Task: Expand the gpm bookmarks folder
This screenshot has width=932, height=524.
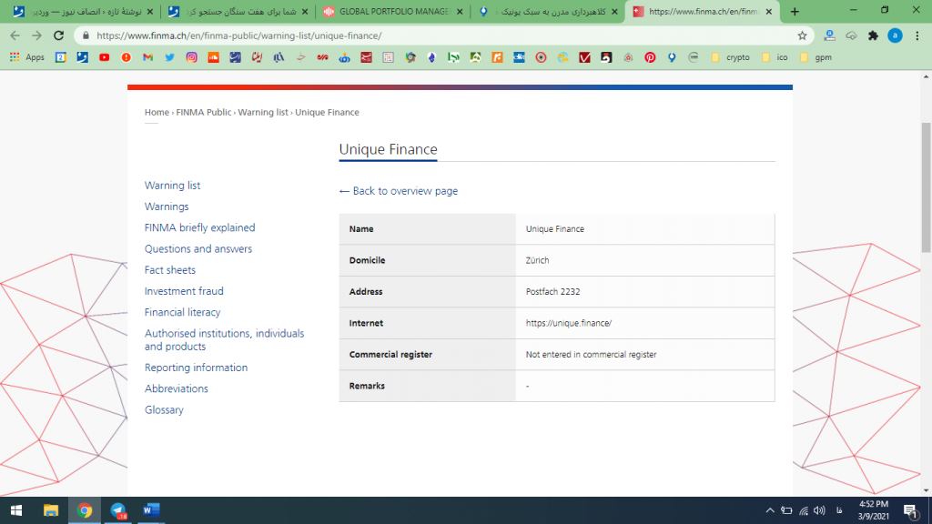Action: tap(815, 57)
